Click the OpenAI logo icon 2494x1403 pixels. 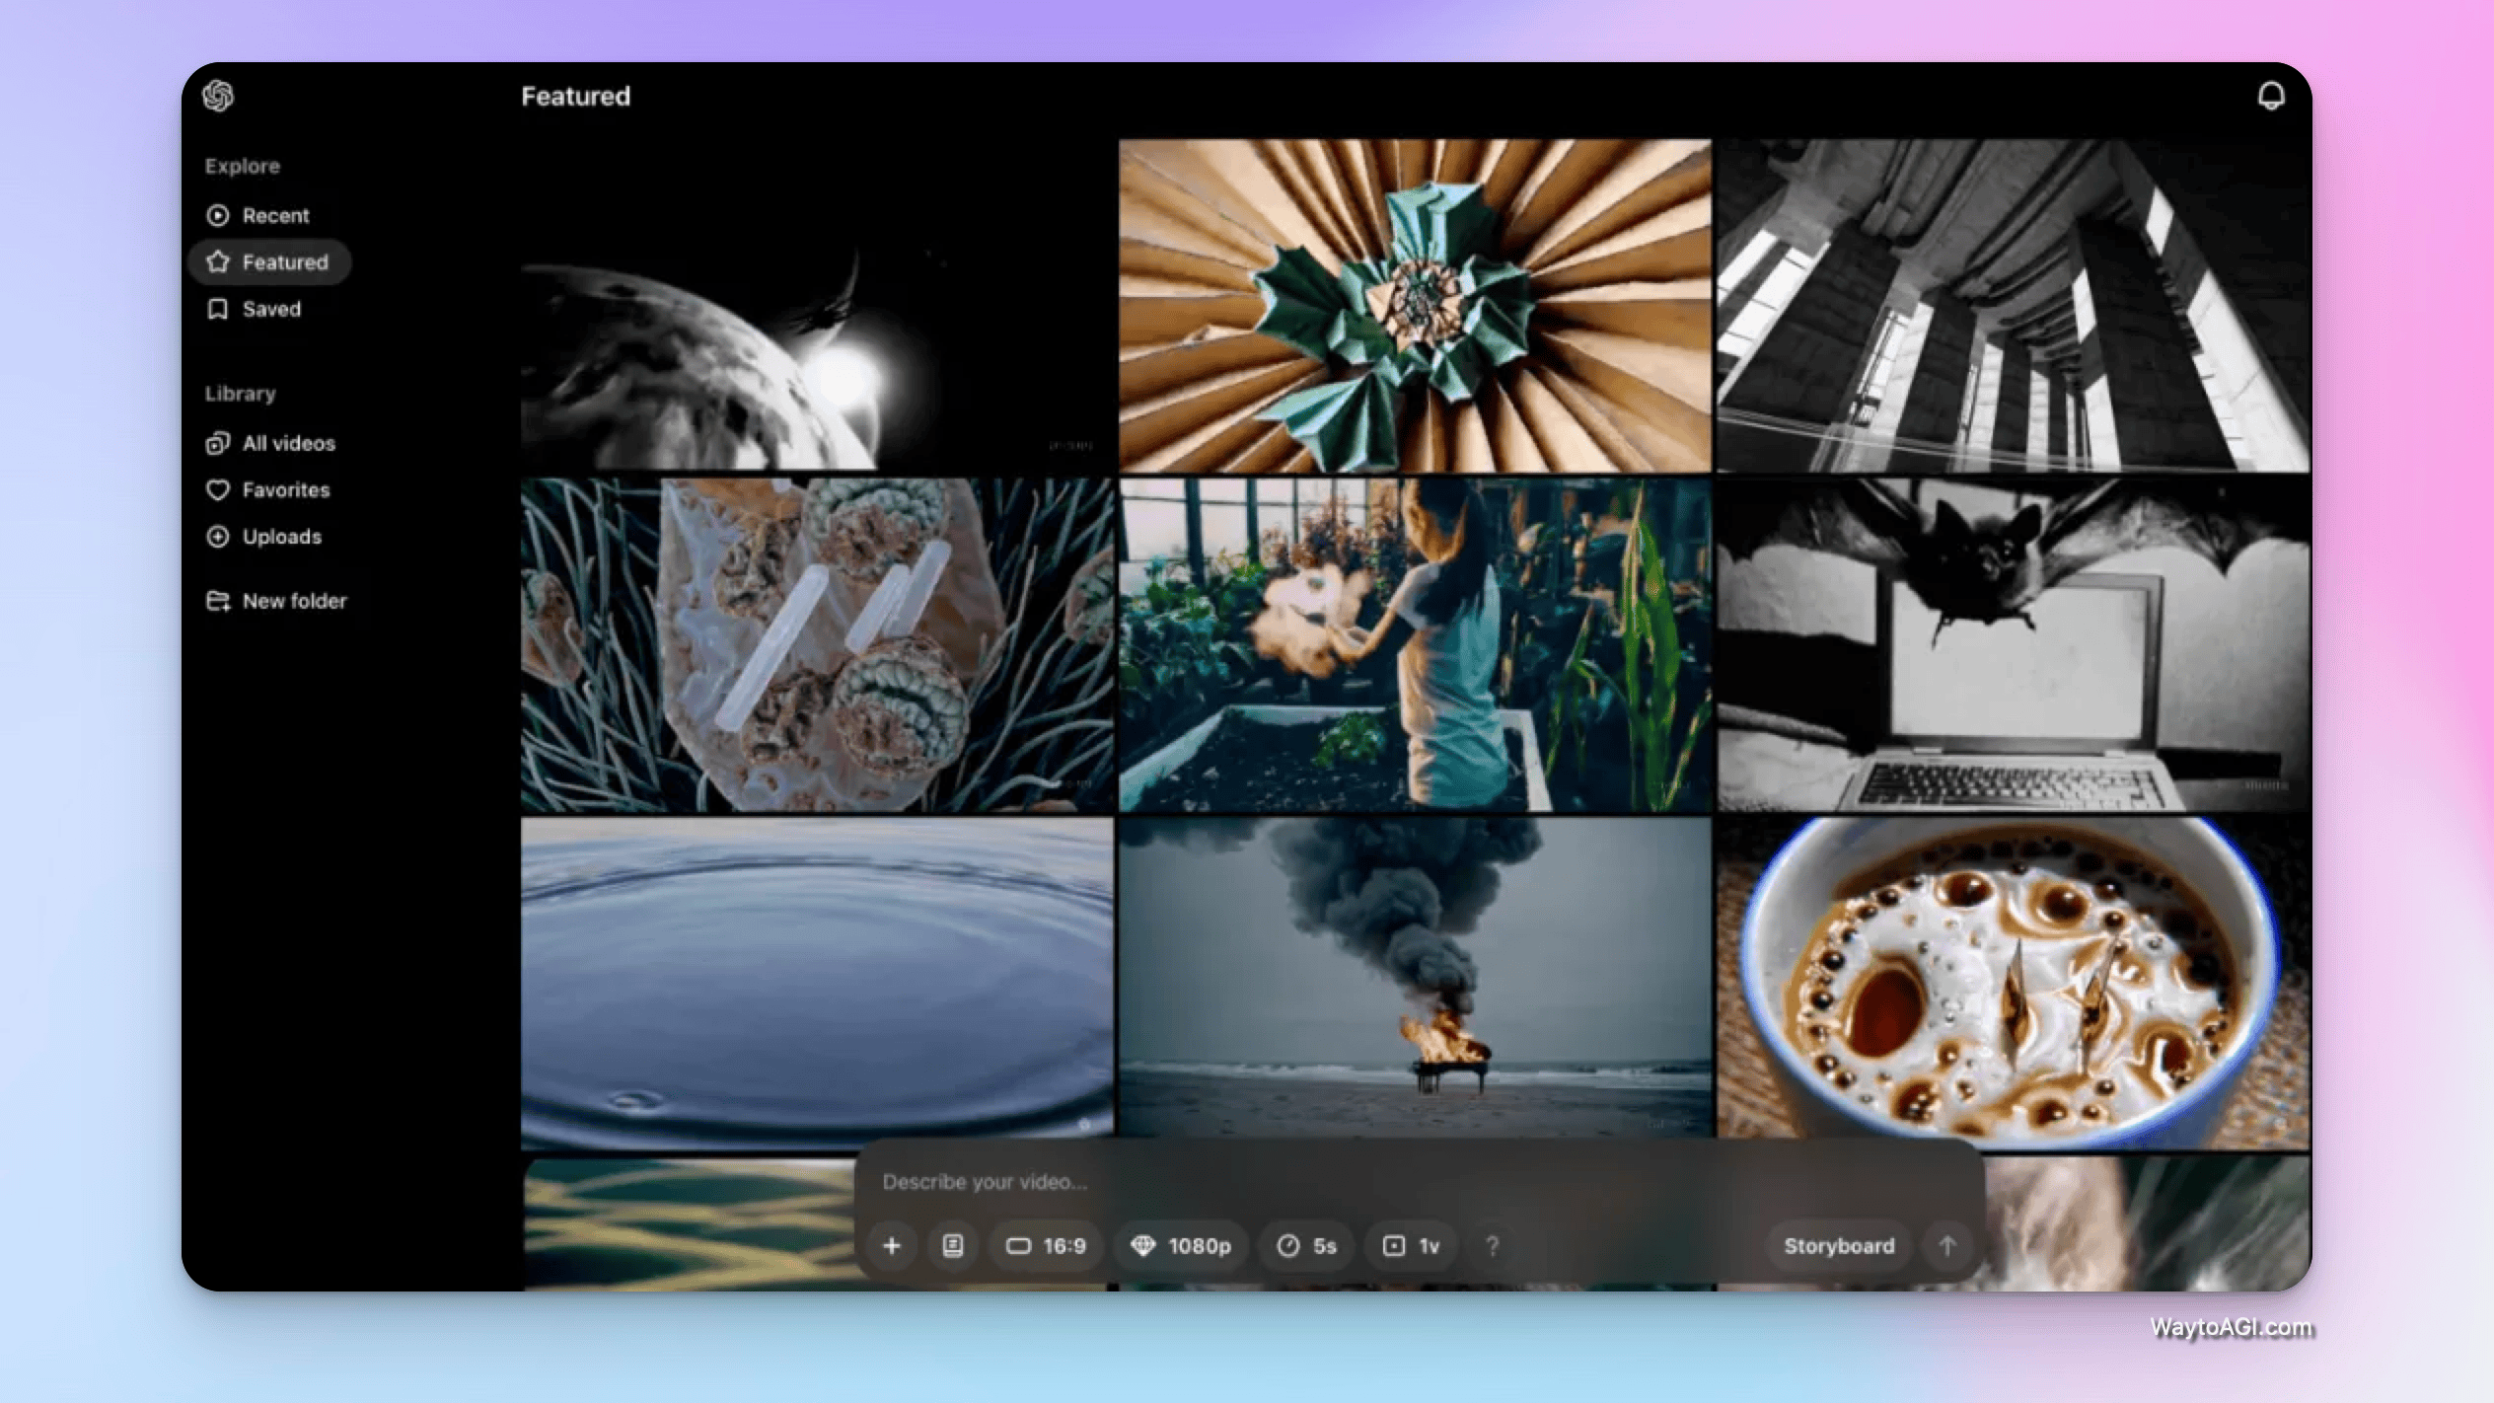pos(218,96)
